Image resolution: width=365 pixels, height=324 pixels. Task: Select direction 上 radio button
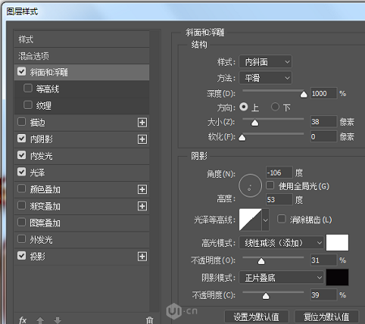[x=243, y=107]
